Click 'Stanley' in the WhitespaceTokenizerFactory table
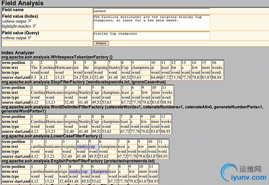This screenshot has height=185, width=269. tap(114, 68)
